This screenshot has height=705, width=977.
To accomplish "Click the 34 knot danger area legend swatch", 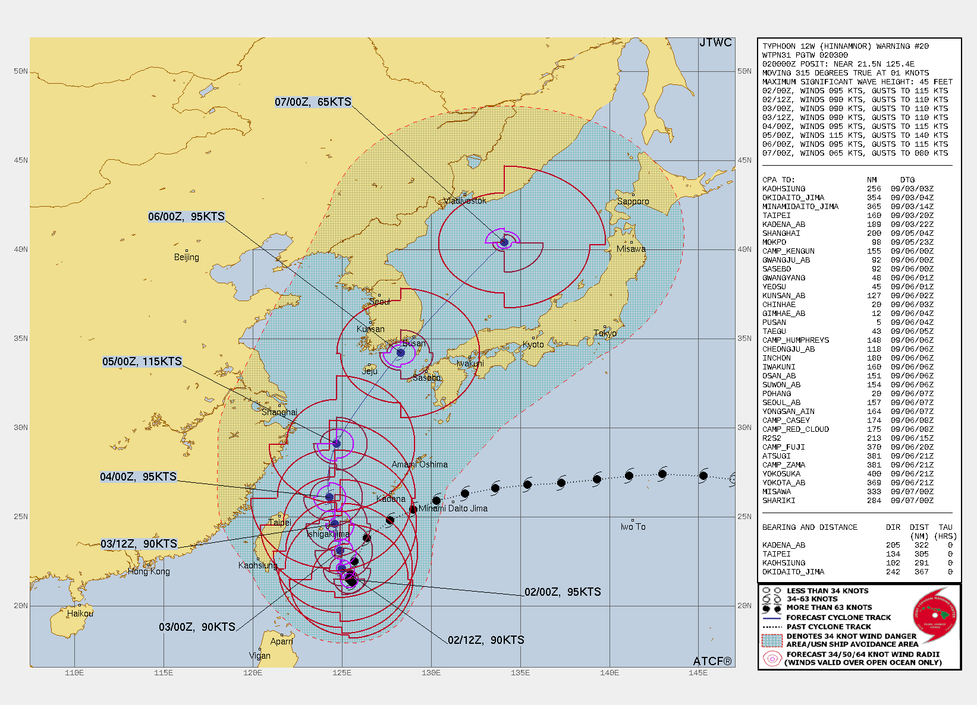I will pos(772,640).
